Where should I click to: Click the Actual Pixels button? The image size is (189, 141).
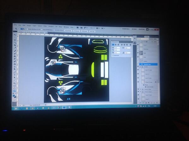(x=68, y=31)
